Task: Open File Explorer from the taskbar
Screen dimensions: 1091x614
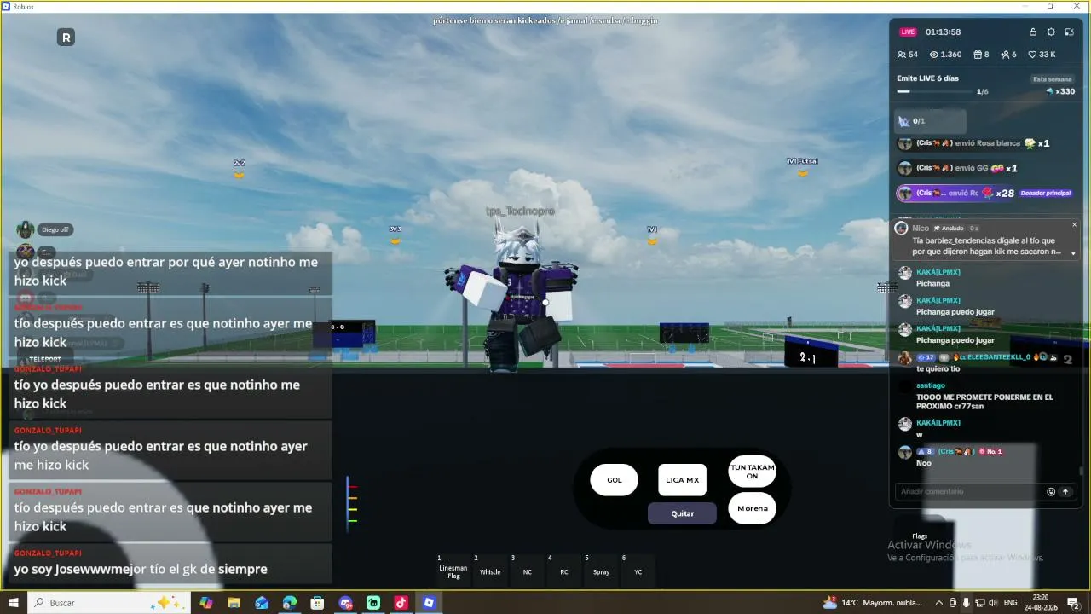Action: pyautogui.click(x=234, y=603)
